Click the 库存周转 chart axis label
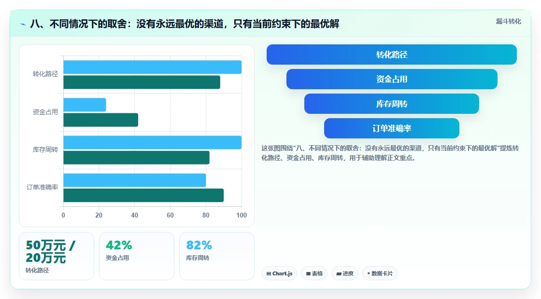Viewport: 541px width, 299px height. tap(45, 149)
